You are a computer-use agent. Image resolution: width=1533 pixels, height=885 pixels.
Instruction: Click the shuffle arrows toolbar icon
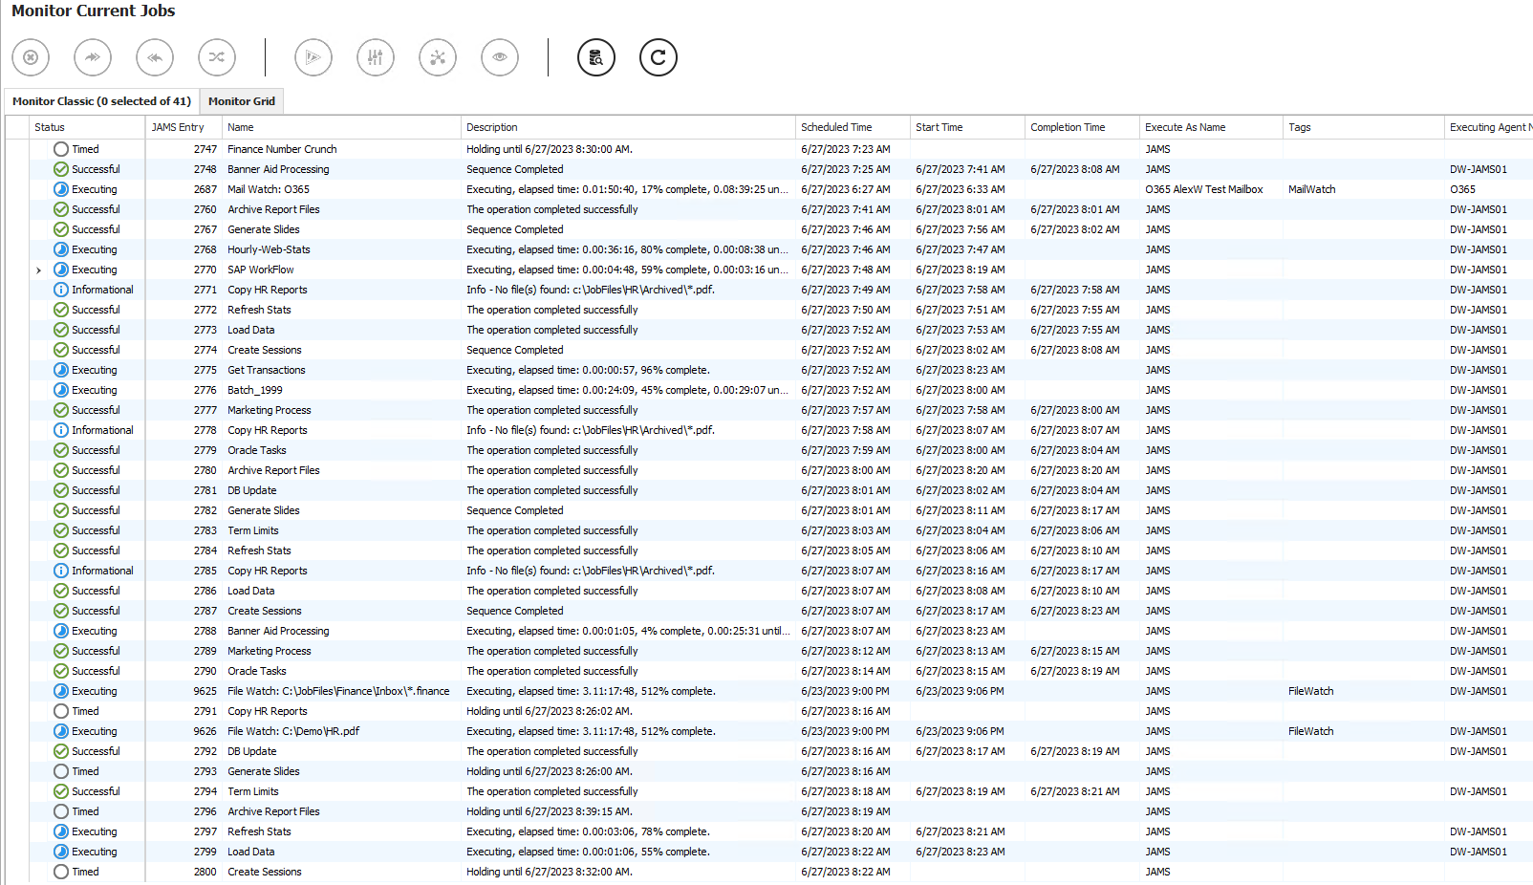point(217,57)
